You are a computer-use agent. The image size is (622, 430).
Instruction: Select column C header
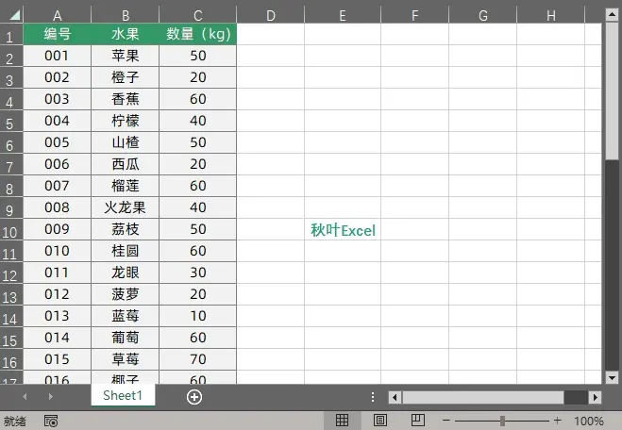[198, 15]
